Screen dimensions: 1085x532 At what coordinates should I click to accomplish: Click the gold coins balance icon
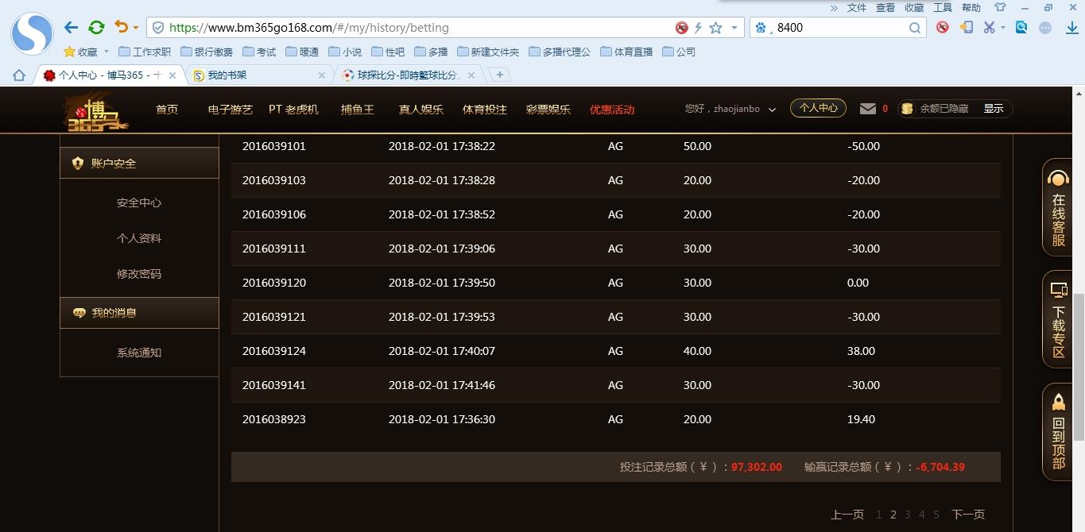[x=907, y=109]
